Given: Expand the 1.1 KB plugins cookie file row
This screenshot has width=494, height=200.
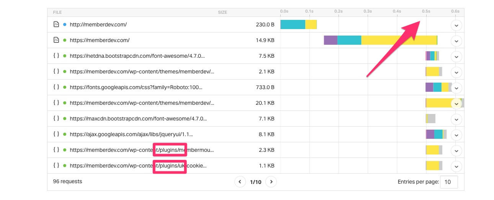Looking at the screenshot, I should (x=456, y=166).
